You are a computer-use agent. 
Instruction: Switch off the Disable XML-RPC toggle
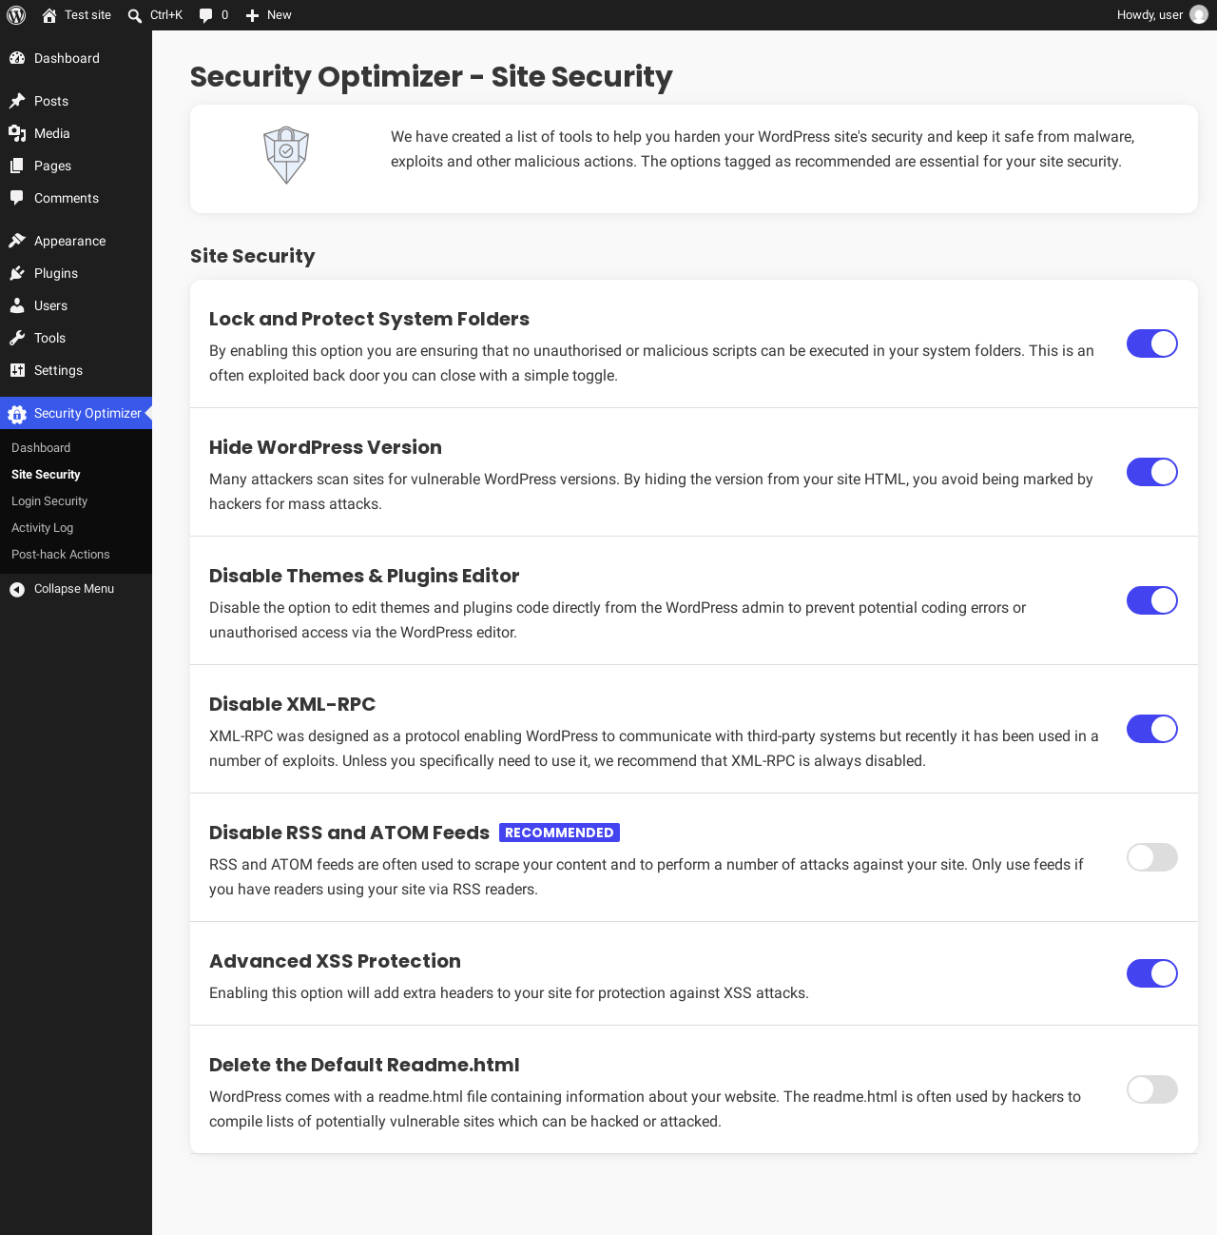[1152, 729]
